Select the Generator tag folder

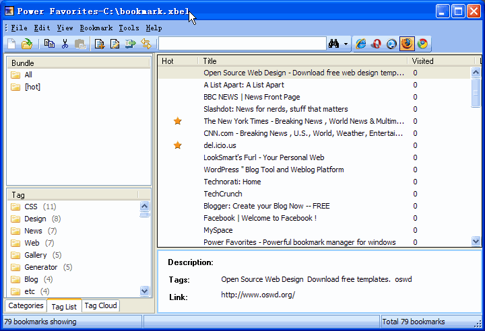click(x=42, y=267)
